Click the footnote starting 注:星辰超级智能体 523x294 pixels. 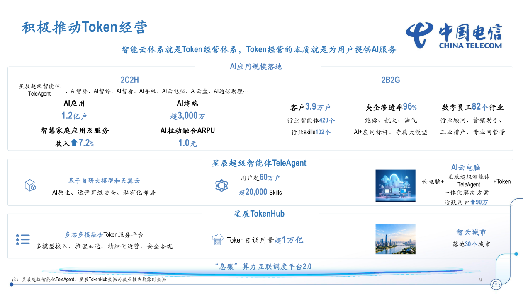89,280
